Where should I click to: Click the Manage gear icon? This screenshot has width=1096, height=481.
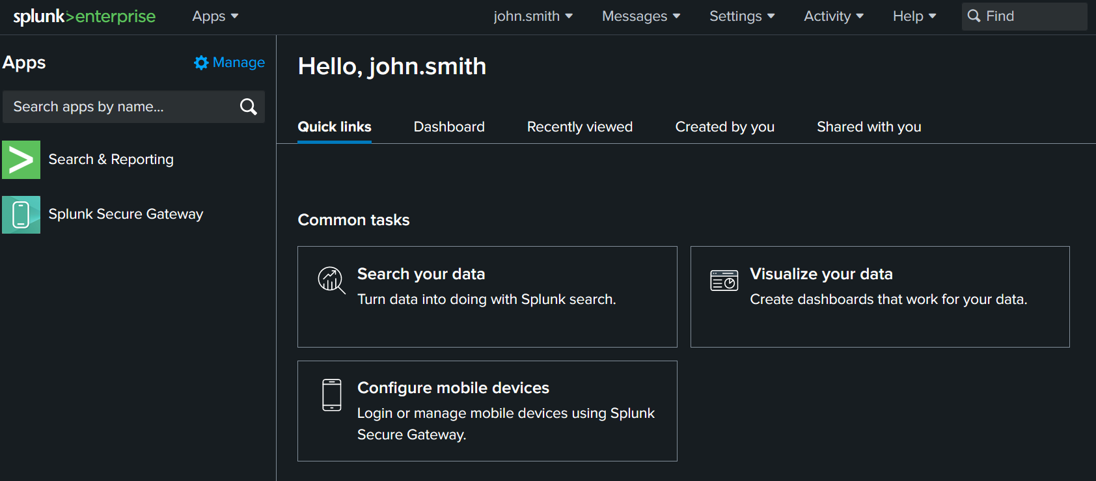click(x=201, y=62)
